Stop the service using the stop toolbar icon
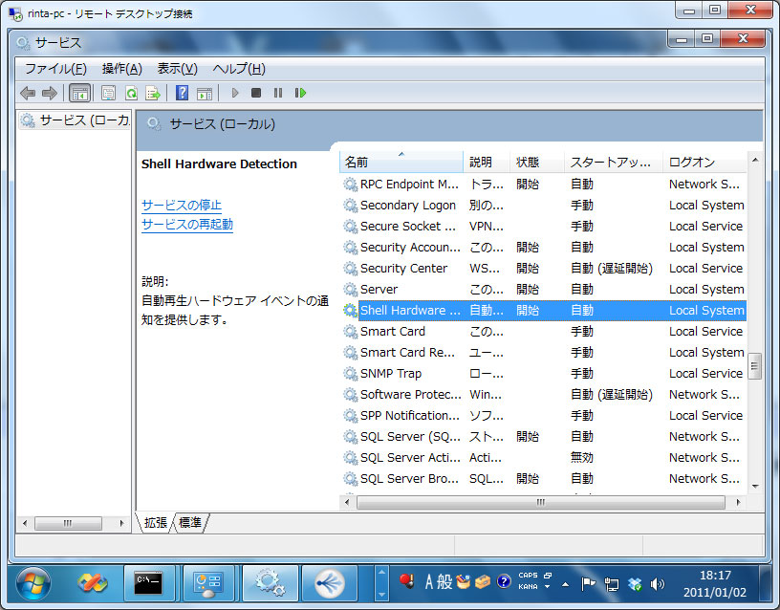The image size is (780, 610). (254, 93)
